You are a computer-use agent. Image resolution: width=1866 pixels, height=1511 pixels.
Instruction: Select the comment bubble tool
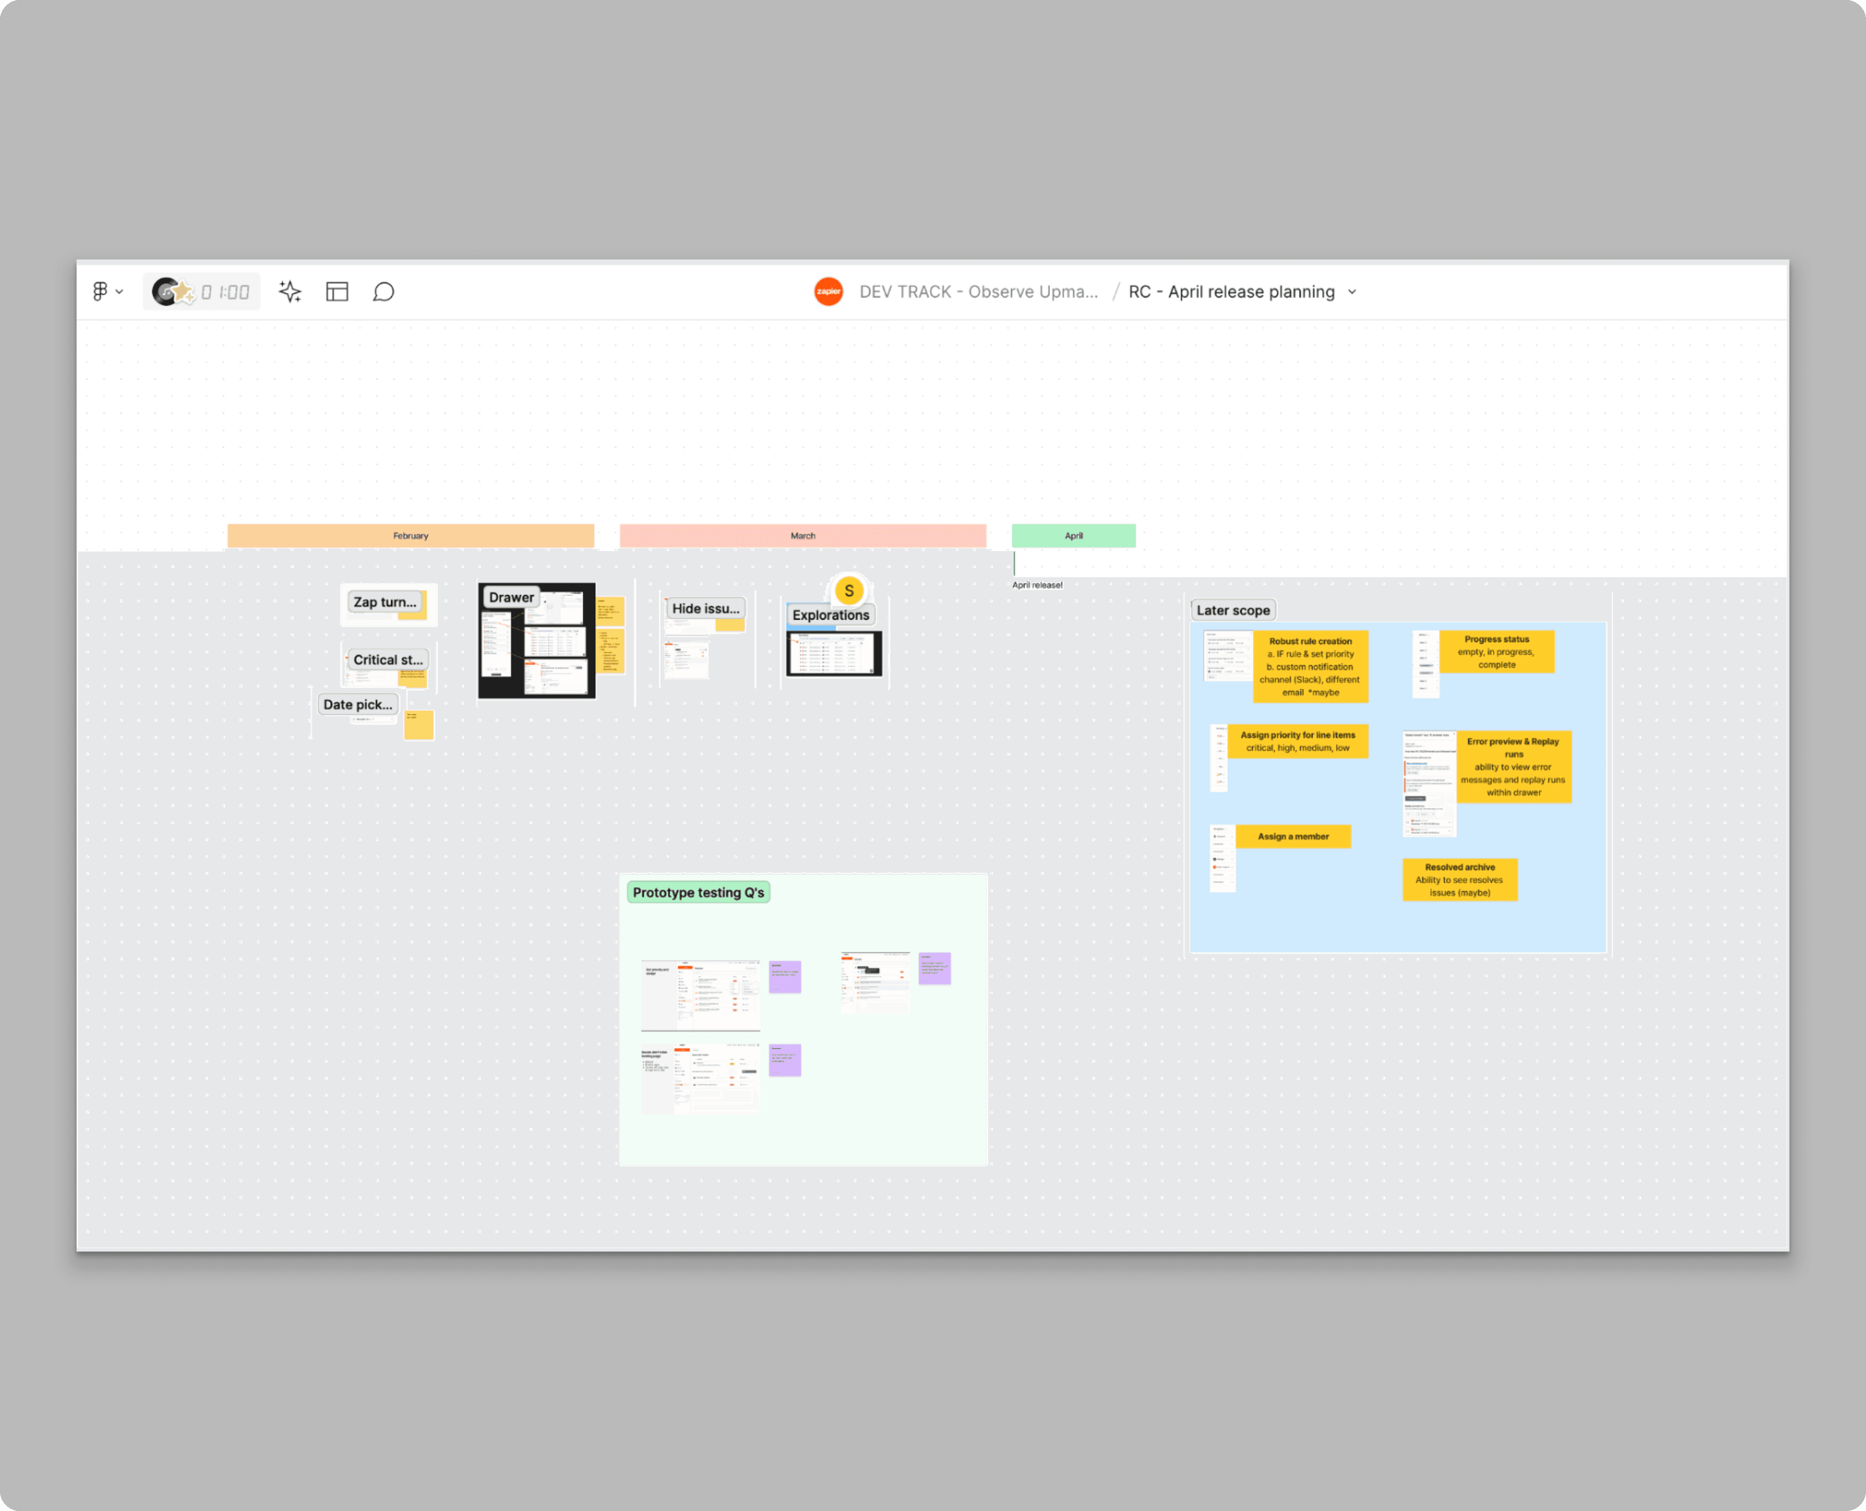(x=383, y=292)
